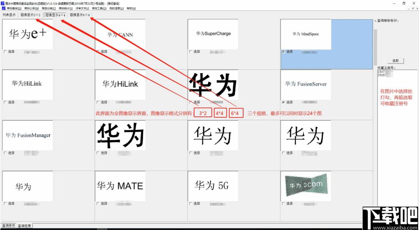Open the 商标查询(Q) menu

14,8
